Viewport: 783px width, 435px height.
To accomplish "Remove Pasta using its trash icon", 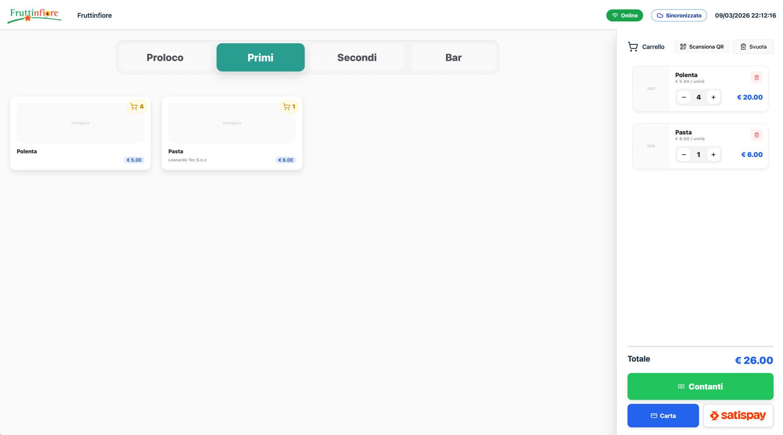I will coord(756,135).
